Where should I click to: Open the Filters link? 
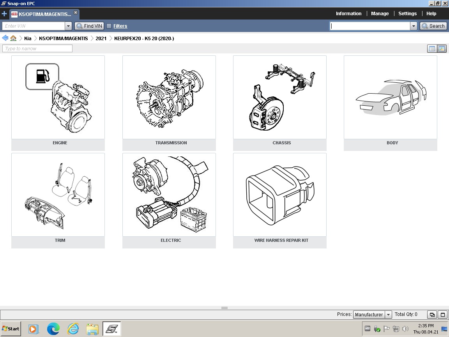[x=120, y=26]
